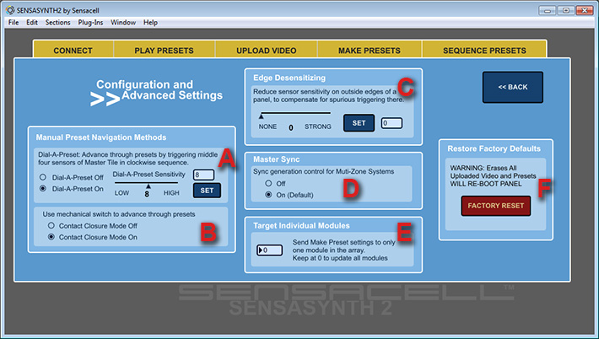Viewport: 599px width, 339px height.
Task: Open the File menu
Action: point(13,23)
